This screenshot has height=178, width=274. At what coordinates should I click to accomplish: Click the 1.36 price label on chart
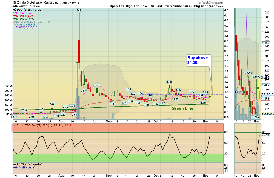(178, 90)
